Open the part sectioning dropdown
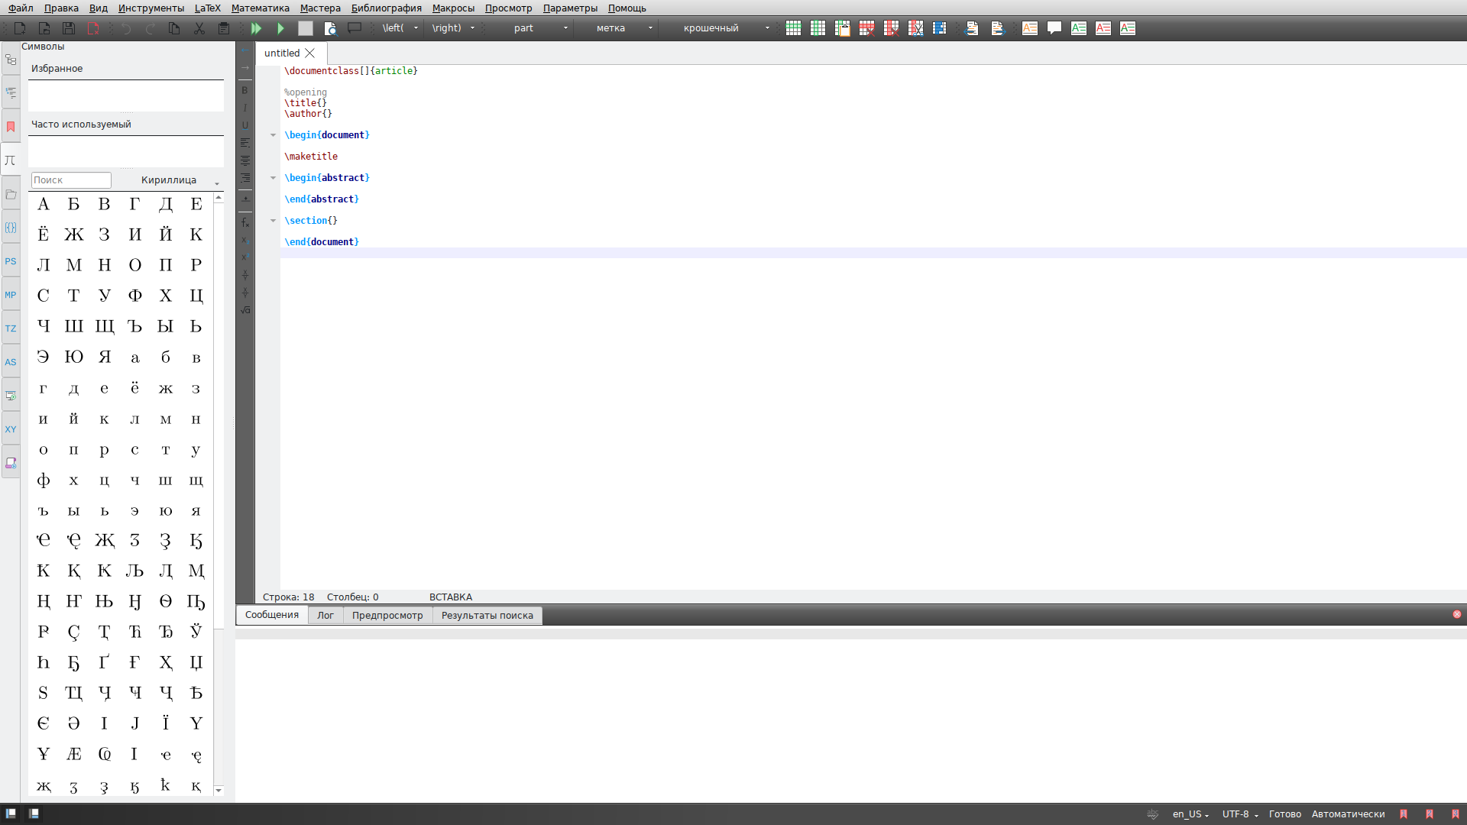Screen dimensions: 1467x825 pos(540,28)
